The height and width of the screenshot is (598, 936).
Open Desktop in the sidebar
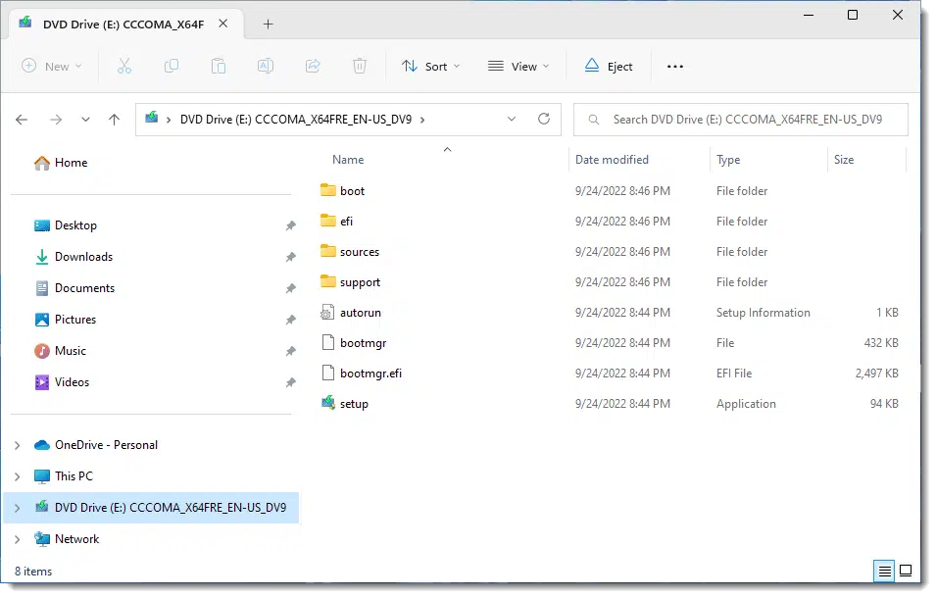point(66,225)
